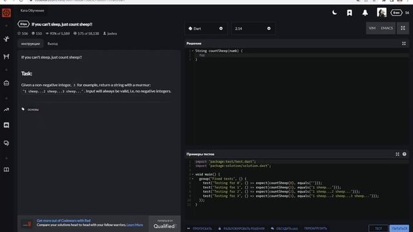Run sample tests with ТЕСТ button
Screen dimensions: 413x232
point(378,228)
